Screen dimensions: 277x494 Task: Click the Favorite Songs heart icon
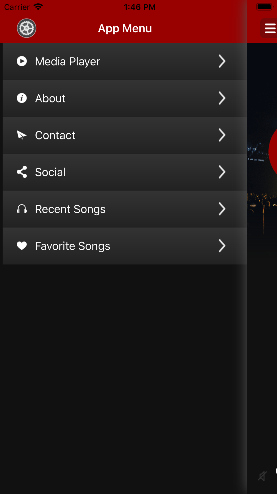point(22,246)
